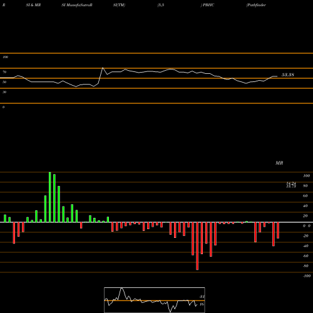The image size is (313, 313).
Task: Click the tallest green MR histogram bar
Action: pos(50,197)
